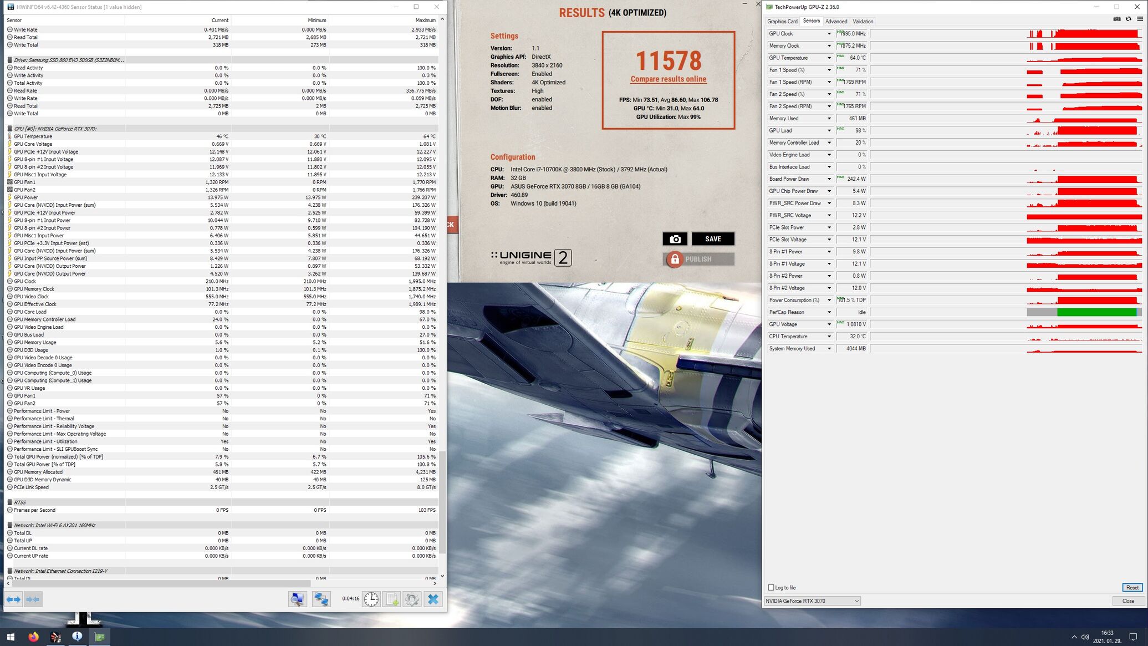Enable Log to file checkbox
Viewport: 1148px width, 646px height.
click(771, 587)
